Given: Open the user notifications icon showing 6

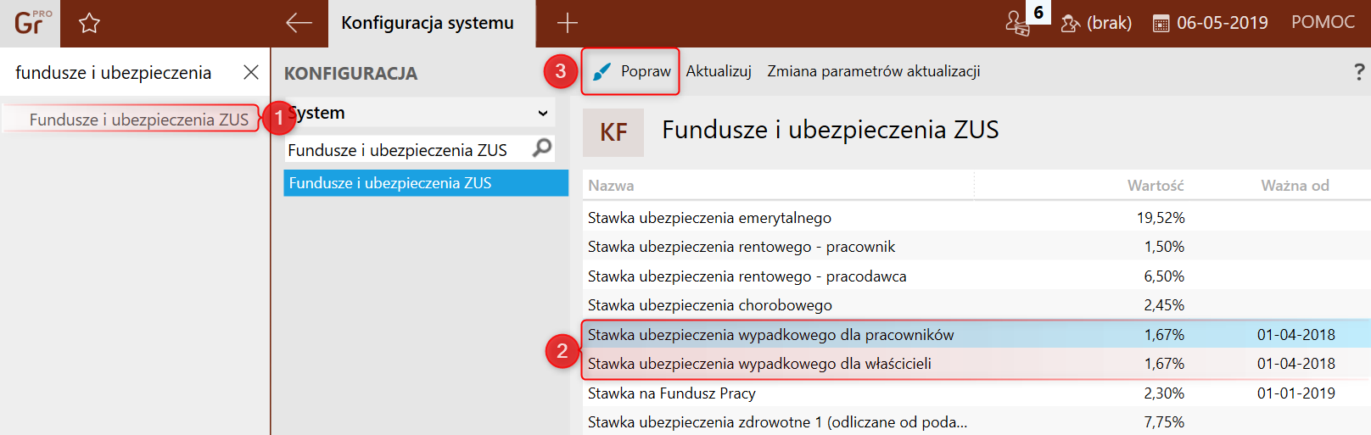Looking at the screenshot, I should tap(1017, 23).
